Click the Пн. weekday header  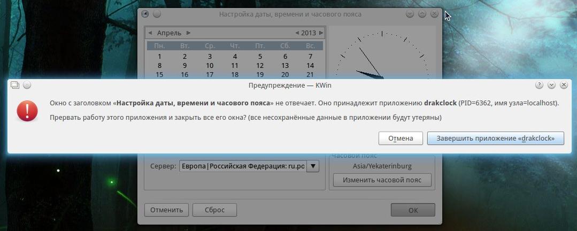tap(159, 46)
